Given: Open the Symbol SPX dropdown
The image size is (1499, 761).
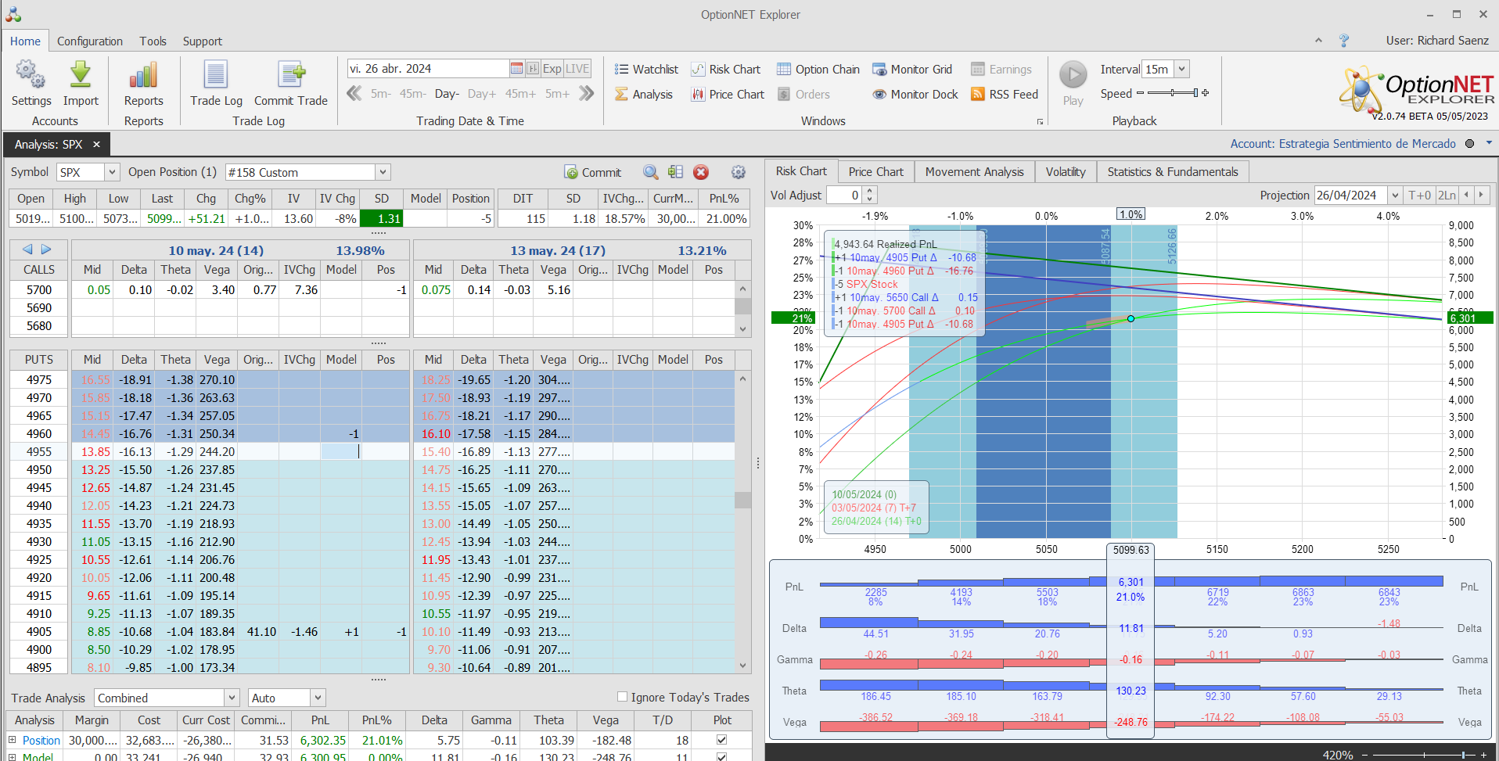Looking at the screenshot, I should (x=112, y=172).
